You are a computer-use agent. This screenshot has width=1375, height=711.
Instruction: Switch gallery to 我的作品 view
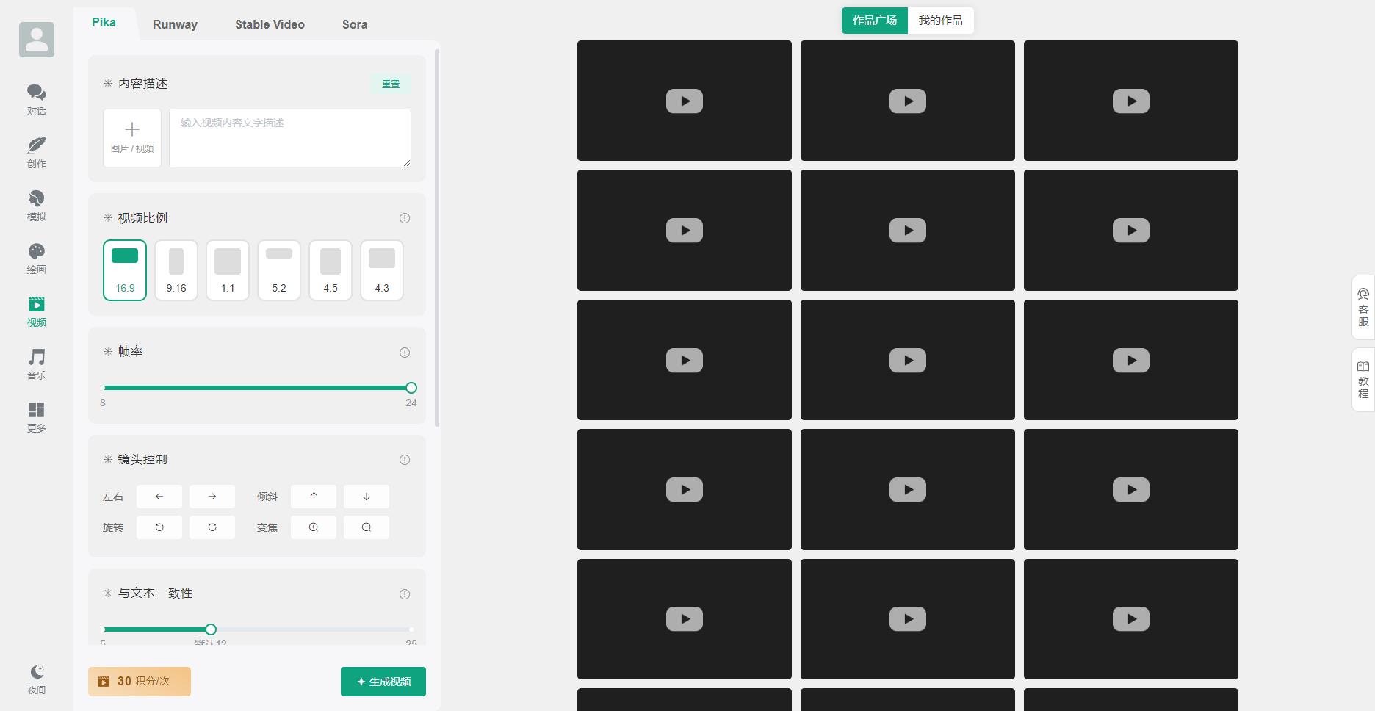point(941,21)
